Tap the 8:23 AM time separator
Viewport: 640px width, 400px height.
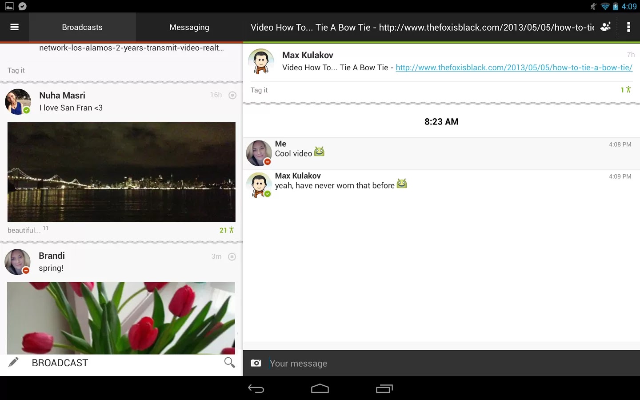click(441, 122)
